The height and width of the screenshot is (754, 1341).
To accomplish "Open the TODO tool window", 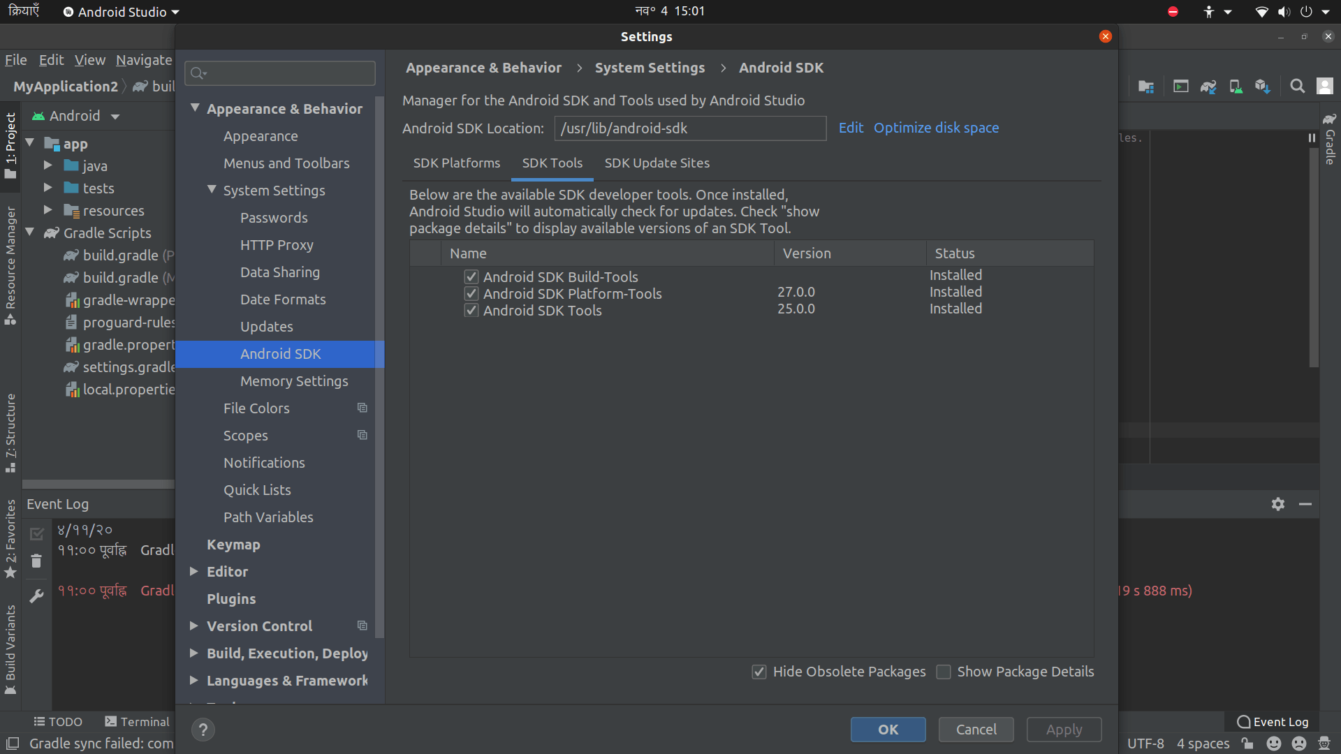I will (x=58, y=721).
